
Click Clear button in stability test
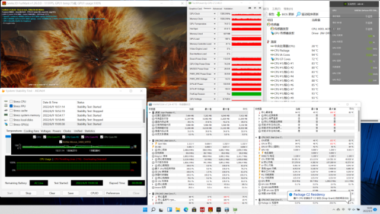52,193
